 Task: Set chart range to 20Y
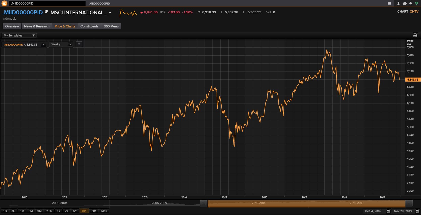click(x=94, y=211)
